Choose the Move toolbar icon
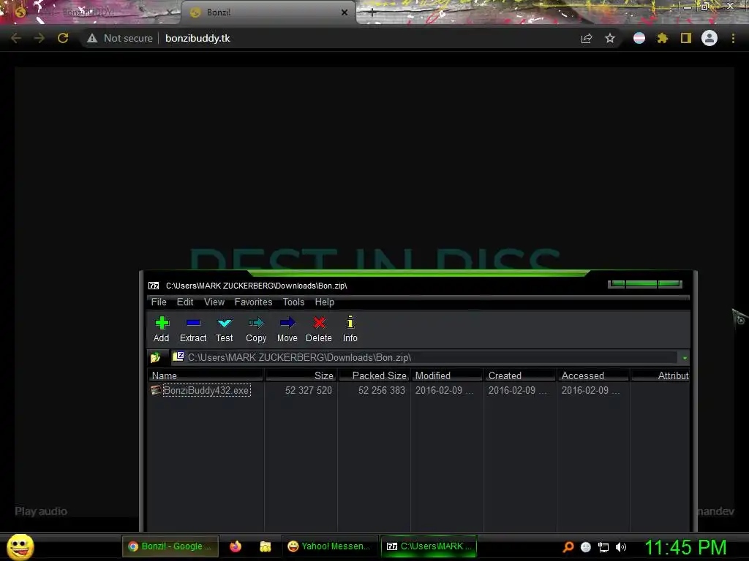This screenshot has width=749, height=561. coord(287,329)
